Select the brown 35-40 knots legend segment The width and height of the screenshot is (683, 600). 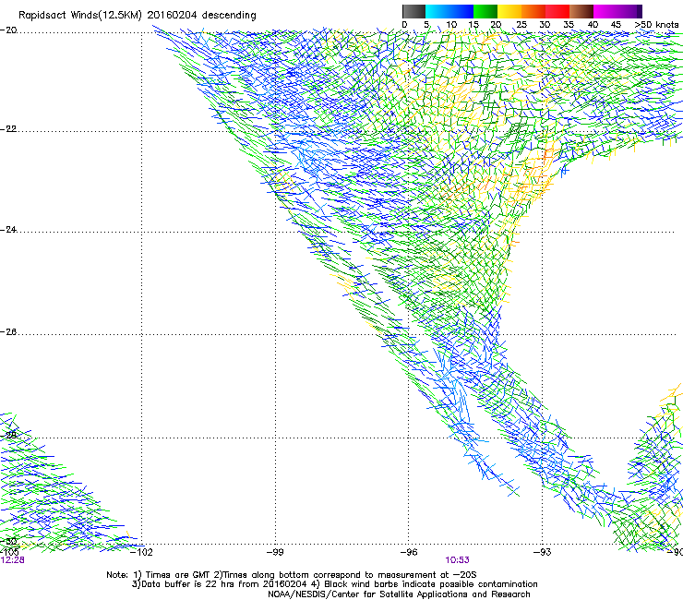pos(581,11)
